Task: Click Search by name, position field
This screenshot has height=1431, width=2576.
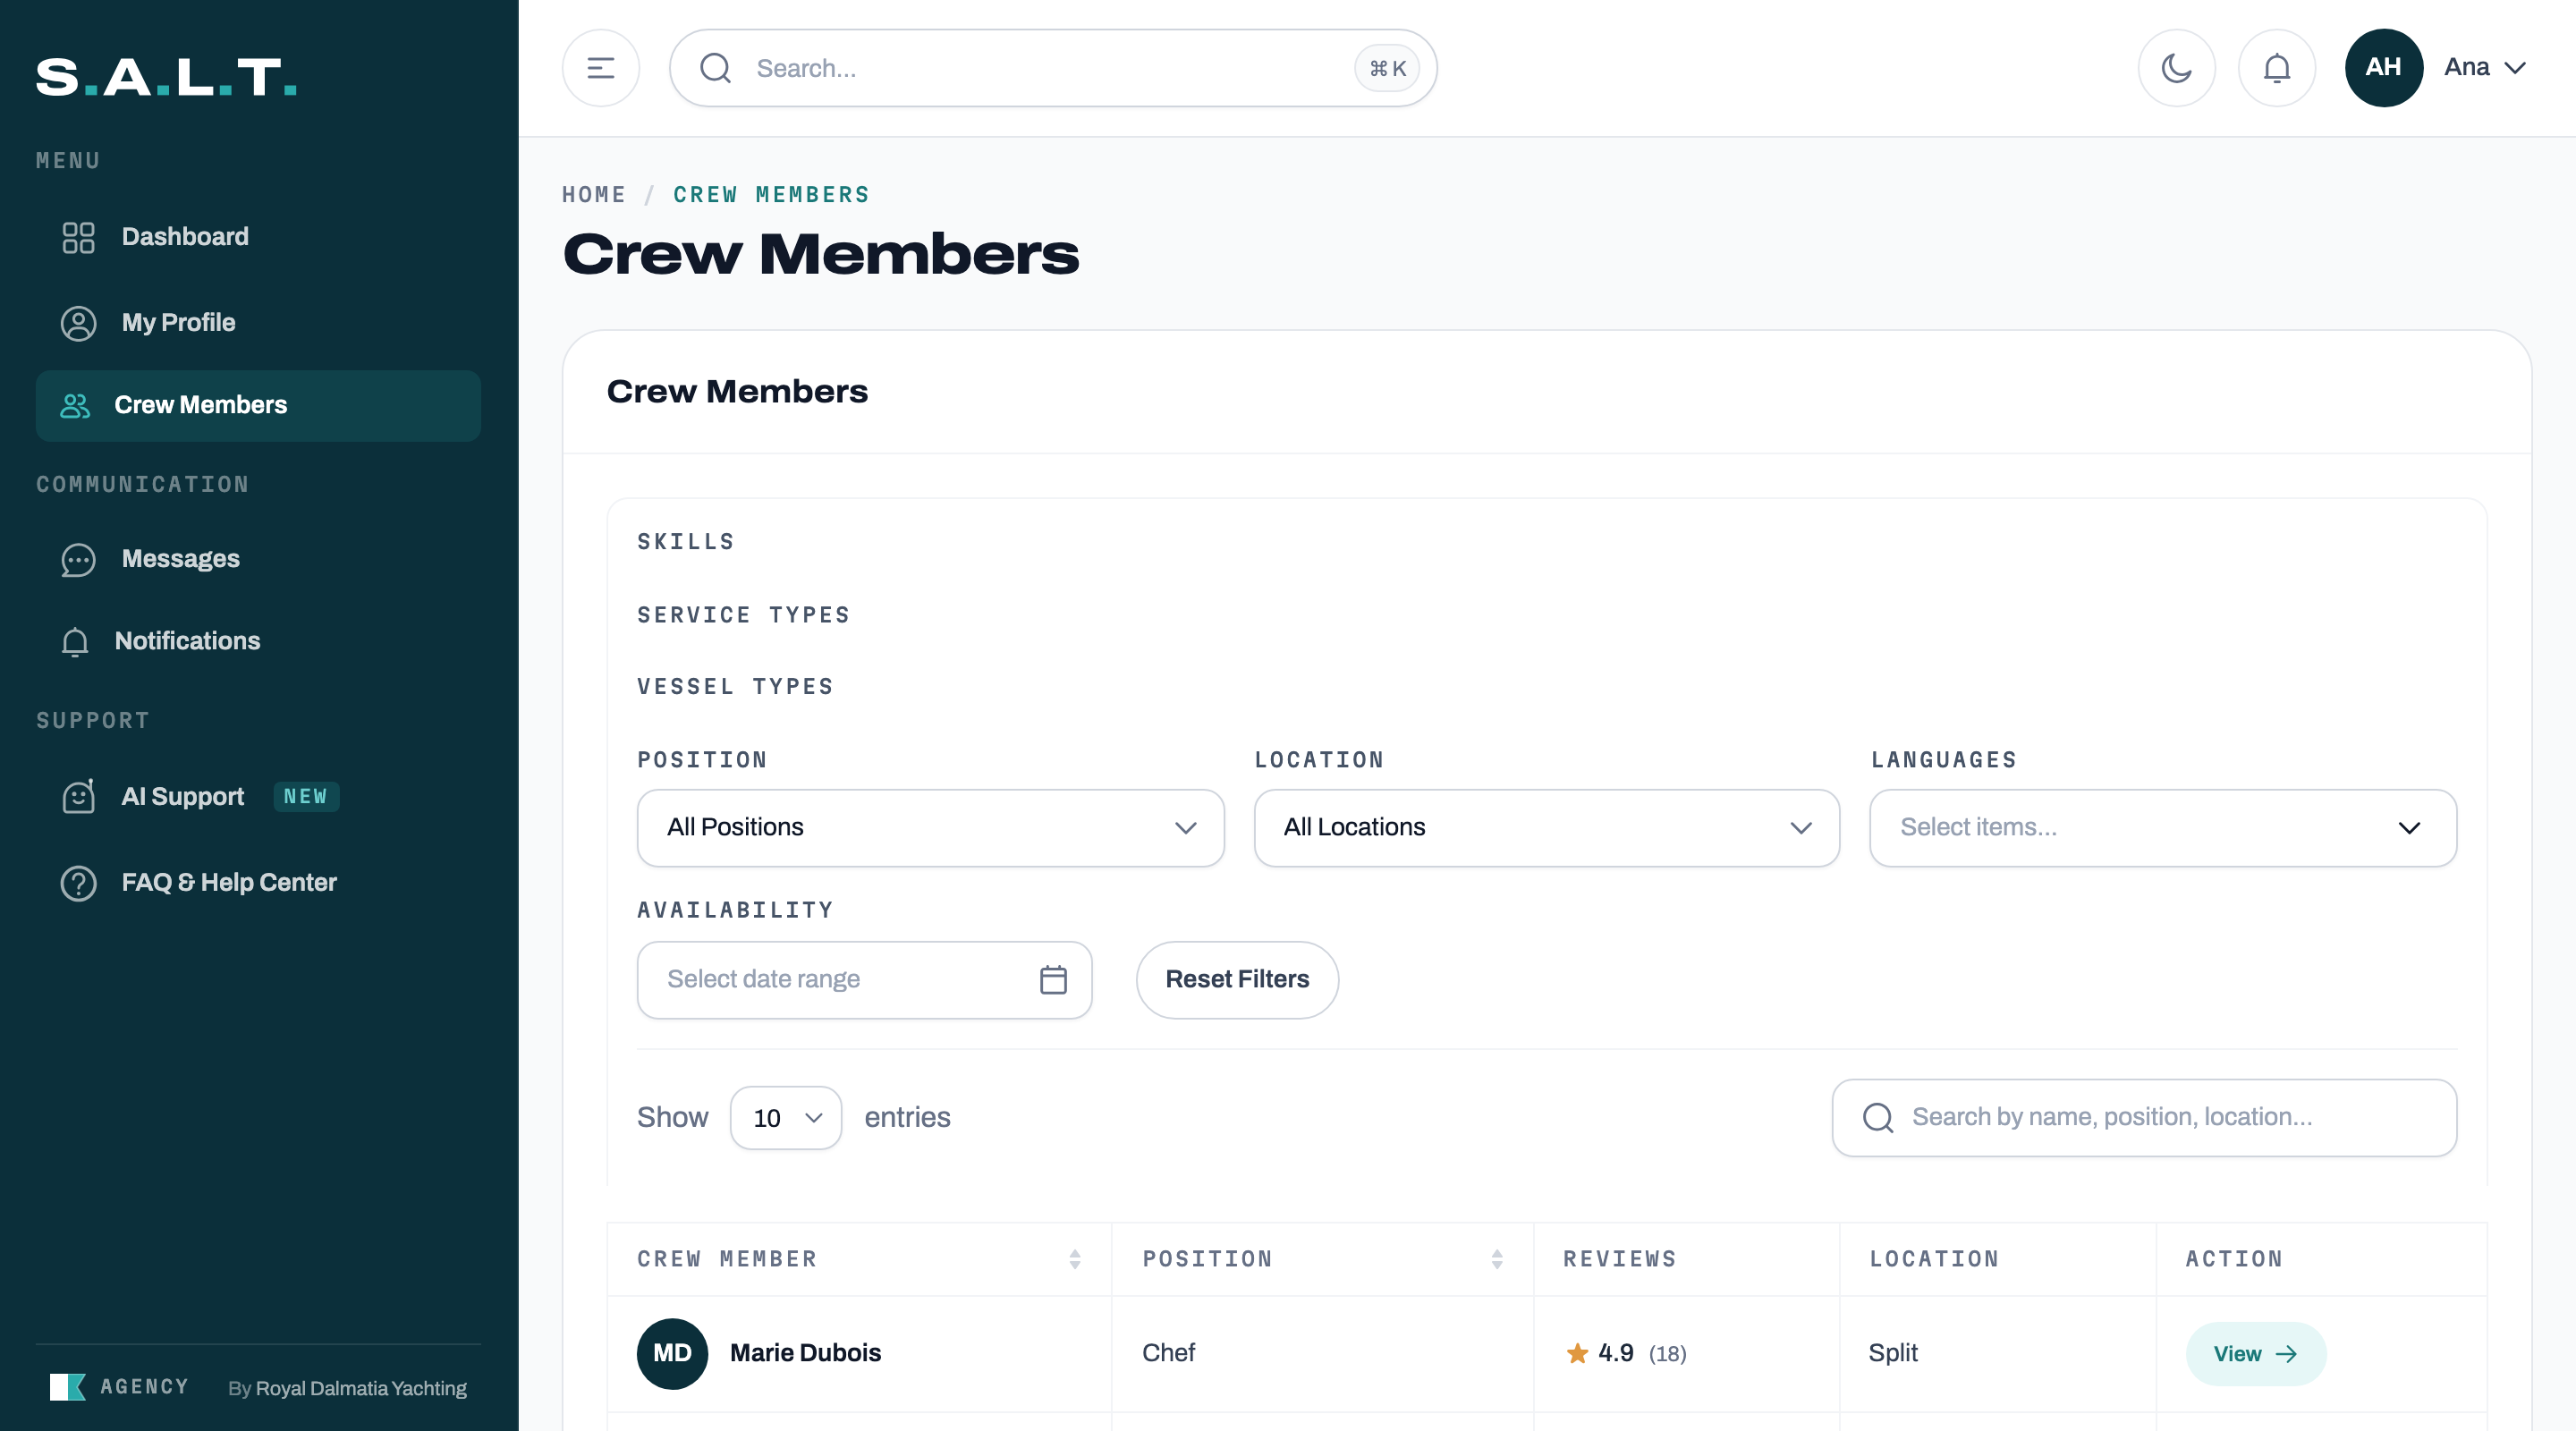Action: 2143,1117
